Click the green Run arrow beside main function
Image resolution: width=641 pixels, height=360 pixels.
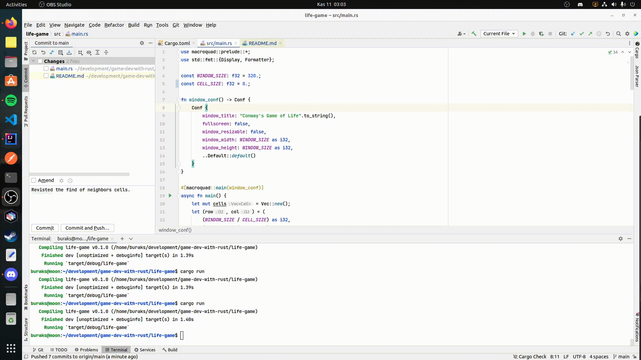pyautogui.click(x=170, y=196)
